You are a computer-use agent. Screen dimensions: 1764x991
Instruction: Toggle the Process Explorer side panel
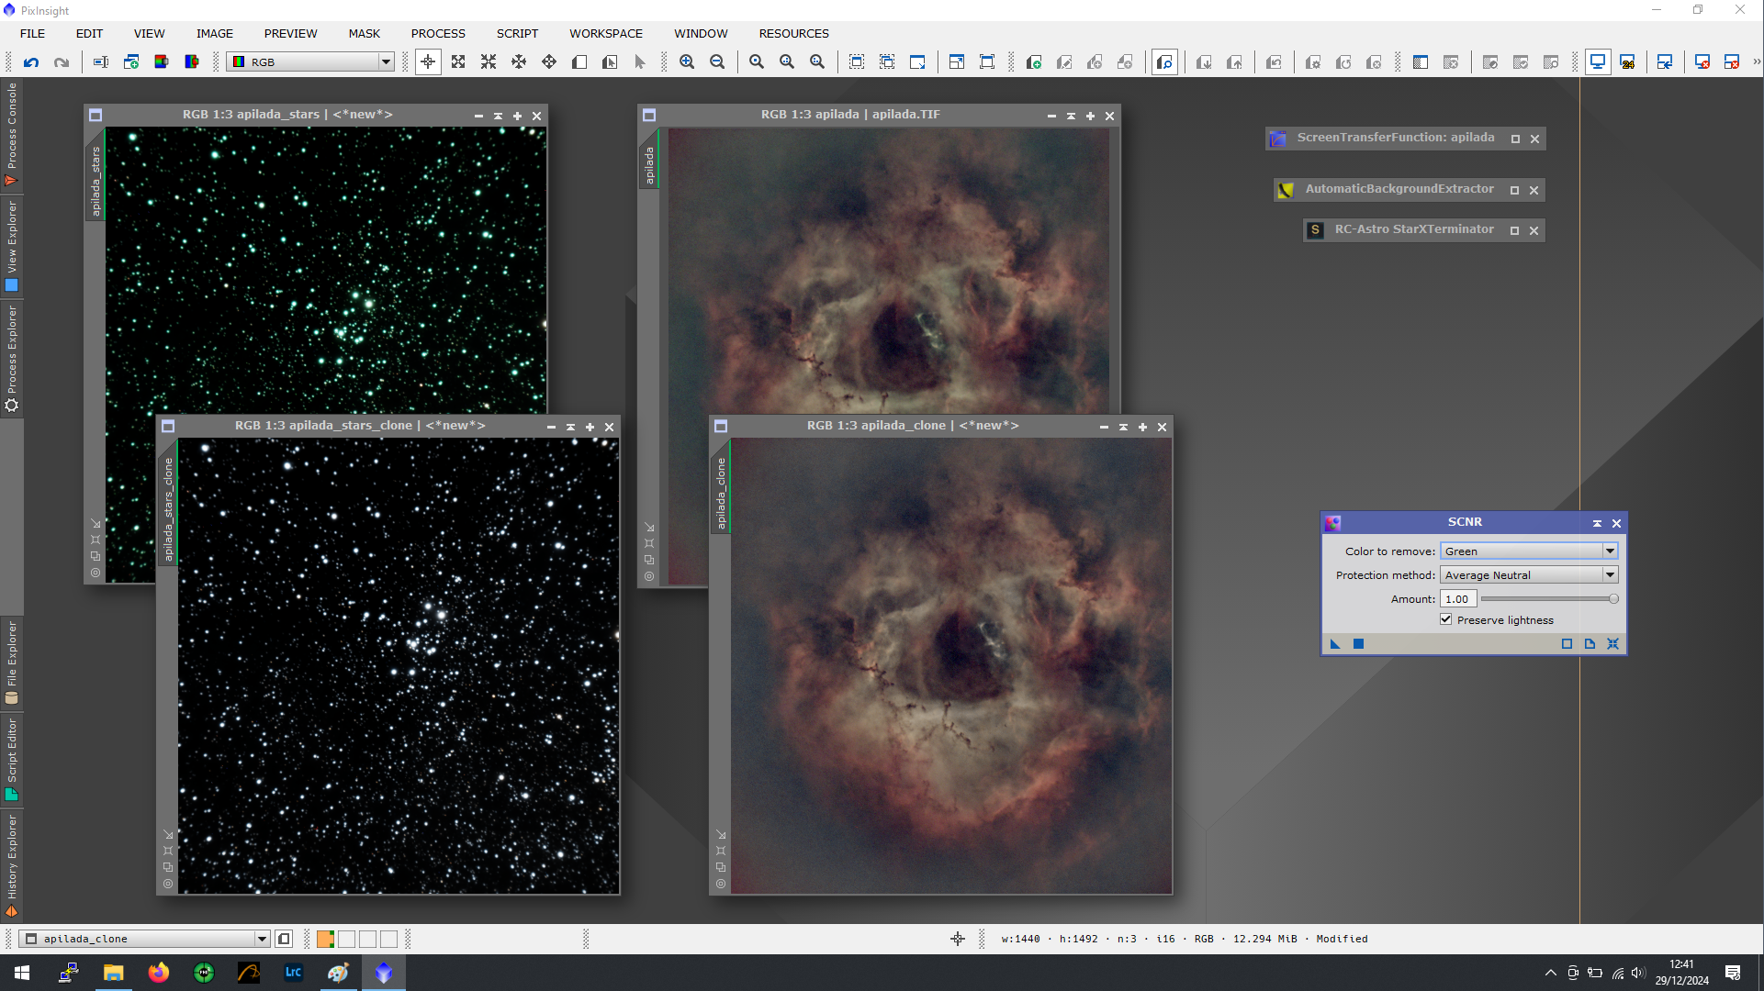point(11,359)
